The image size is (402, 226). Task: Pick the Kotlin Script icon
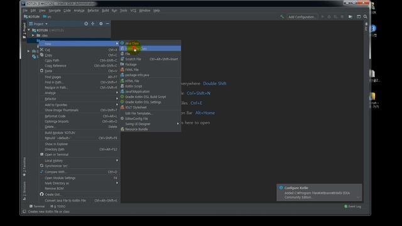122,86
